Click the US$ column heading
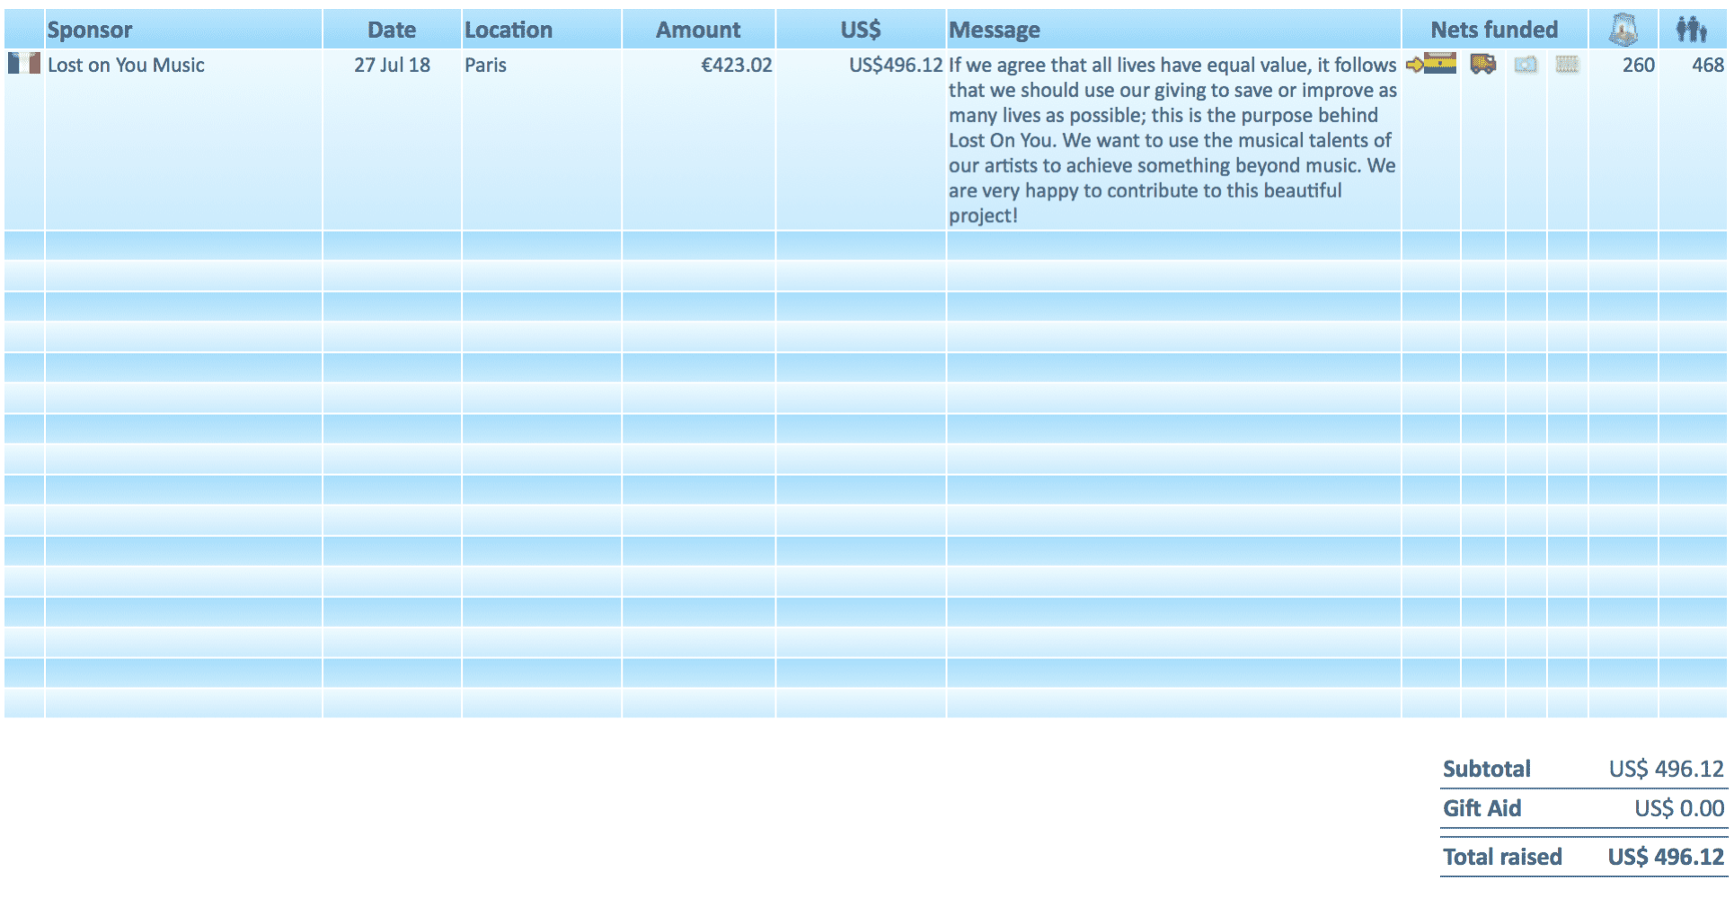This screenshot has height=898, width=1734. pos(860,29)
